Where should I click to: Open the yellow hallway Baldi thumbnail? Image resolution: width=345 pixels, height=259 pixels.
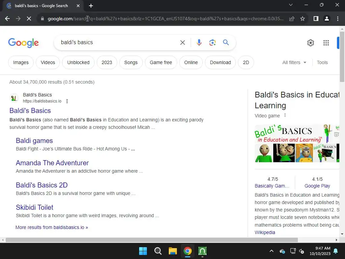coord(304,153)
